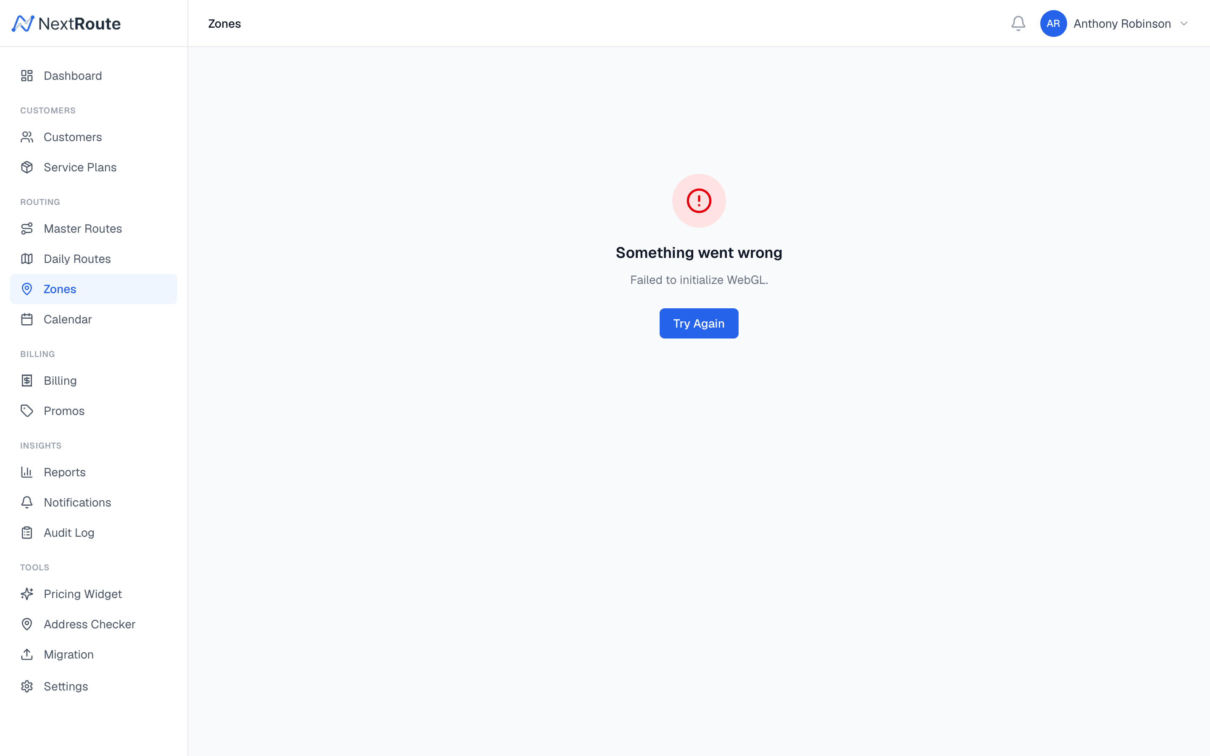1210x756 pixels.
Task: Click the Service Plans box icon
Action: pos(27,167)
